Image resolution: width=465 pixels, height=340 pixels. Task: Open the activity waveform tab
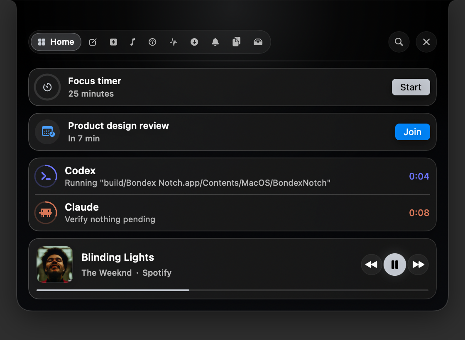point(174,42)
